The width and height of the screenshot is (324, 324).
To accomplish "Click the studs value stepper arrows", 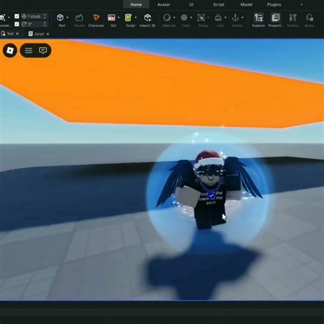I will 45,16.
